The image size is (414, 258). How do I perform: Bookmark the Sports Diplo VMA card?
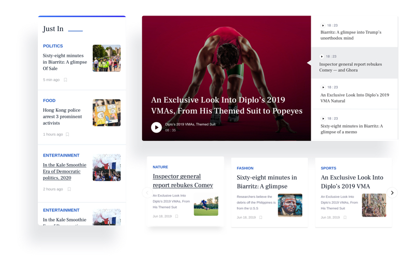pos(344,218)
